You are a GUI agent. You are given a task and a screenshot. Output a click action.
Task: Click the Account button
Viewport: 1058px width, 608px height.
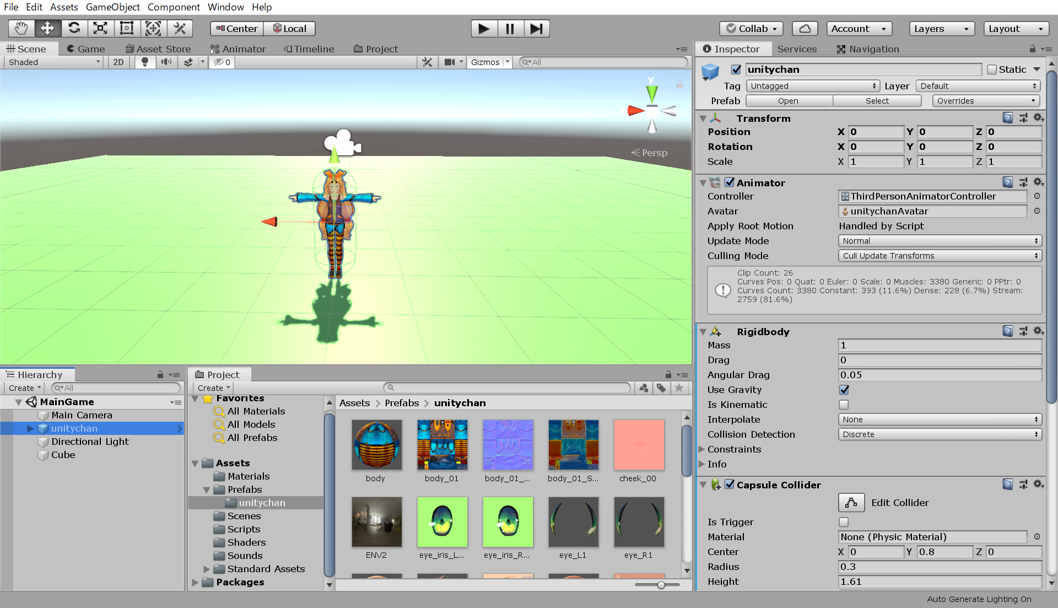click(859, 29)
